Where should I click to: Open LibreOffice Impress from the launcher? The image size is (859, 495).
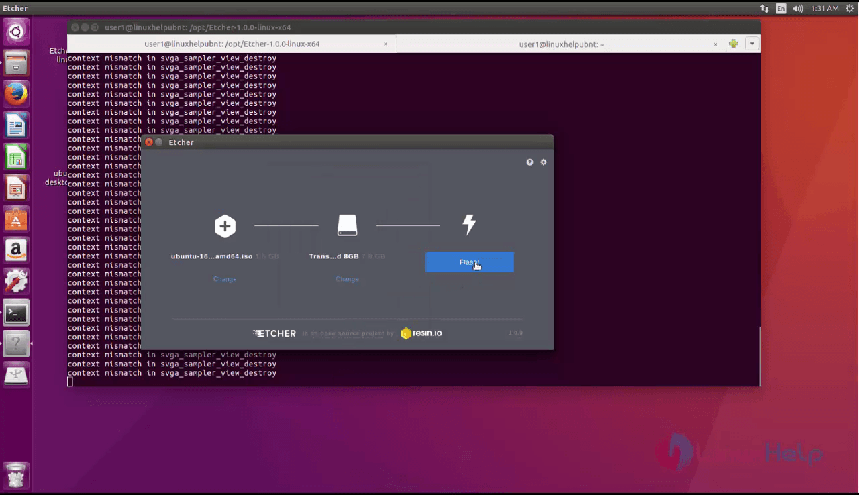point(16,188)
